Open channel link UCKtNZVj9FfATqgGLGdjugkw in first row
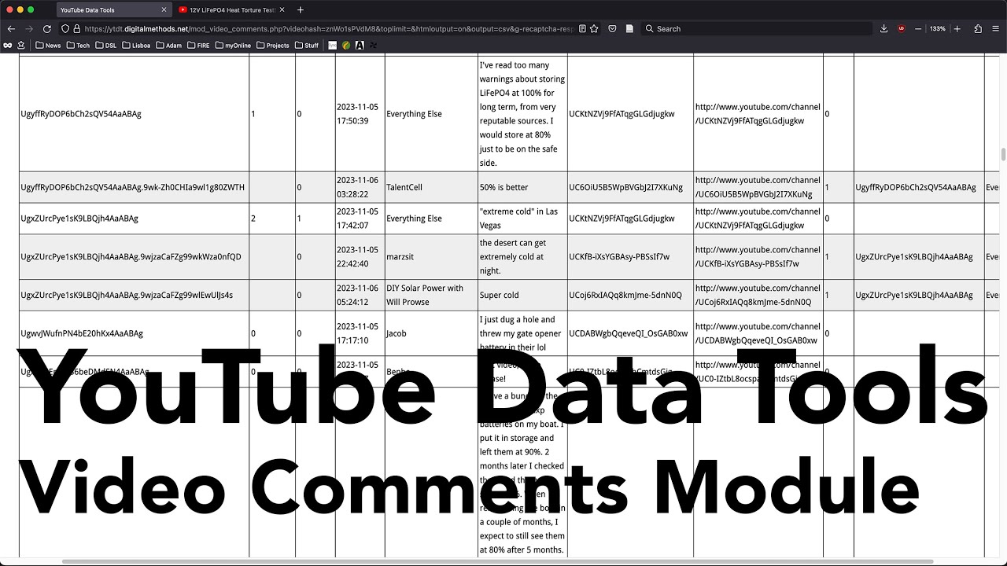 pos(758,114)
